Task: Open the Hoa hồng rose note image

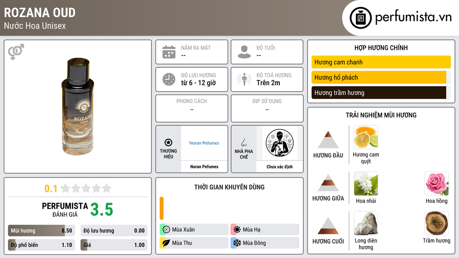Action: tap(437, 184)
